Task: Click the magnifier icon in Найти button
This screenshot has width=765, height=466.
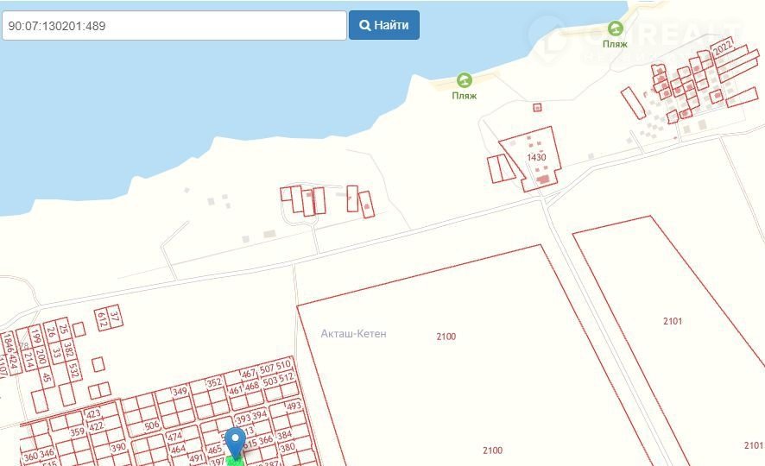Action: [x=364, y=25]
